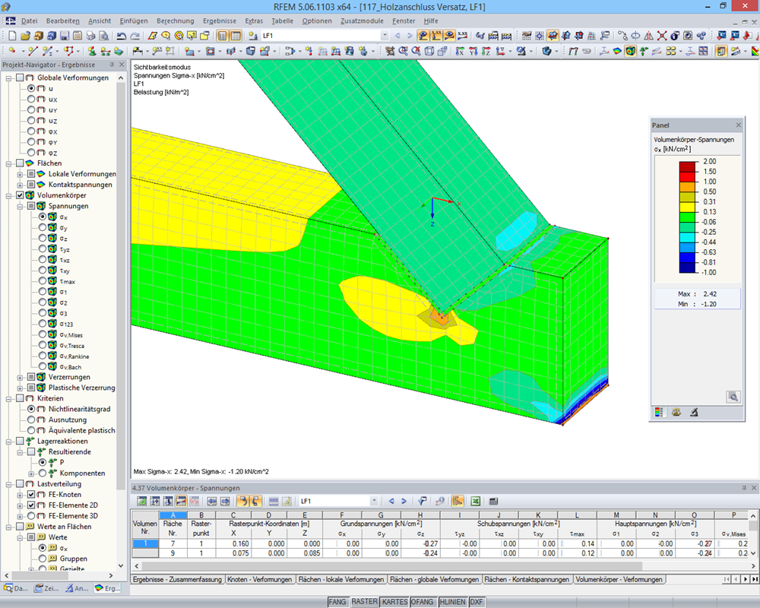Toggle the DXF status bar button
This screenshot has width=760, height=608.
477,602
